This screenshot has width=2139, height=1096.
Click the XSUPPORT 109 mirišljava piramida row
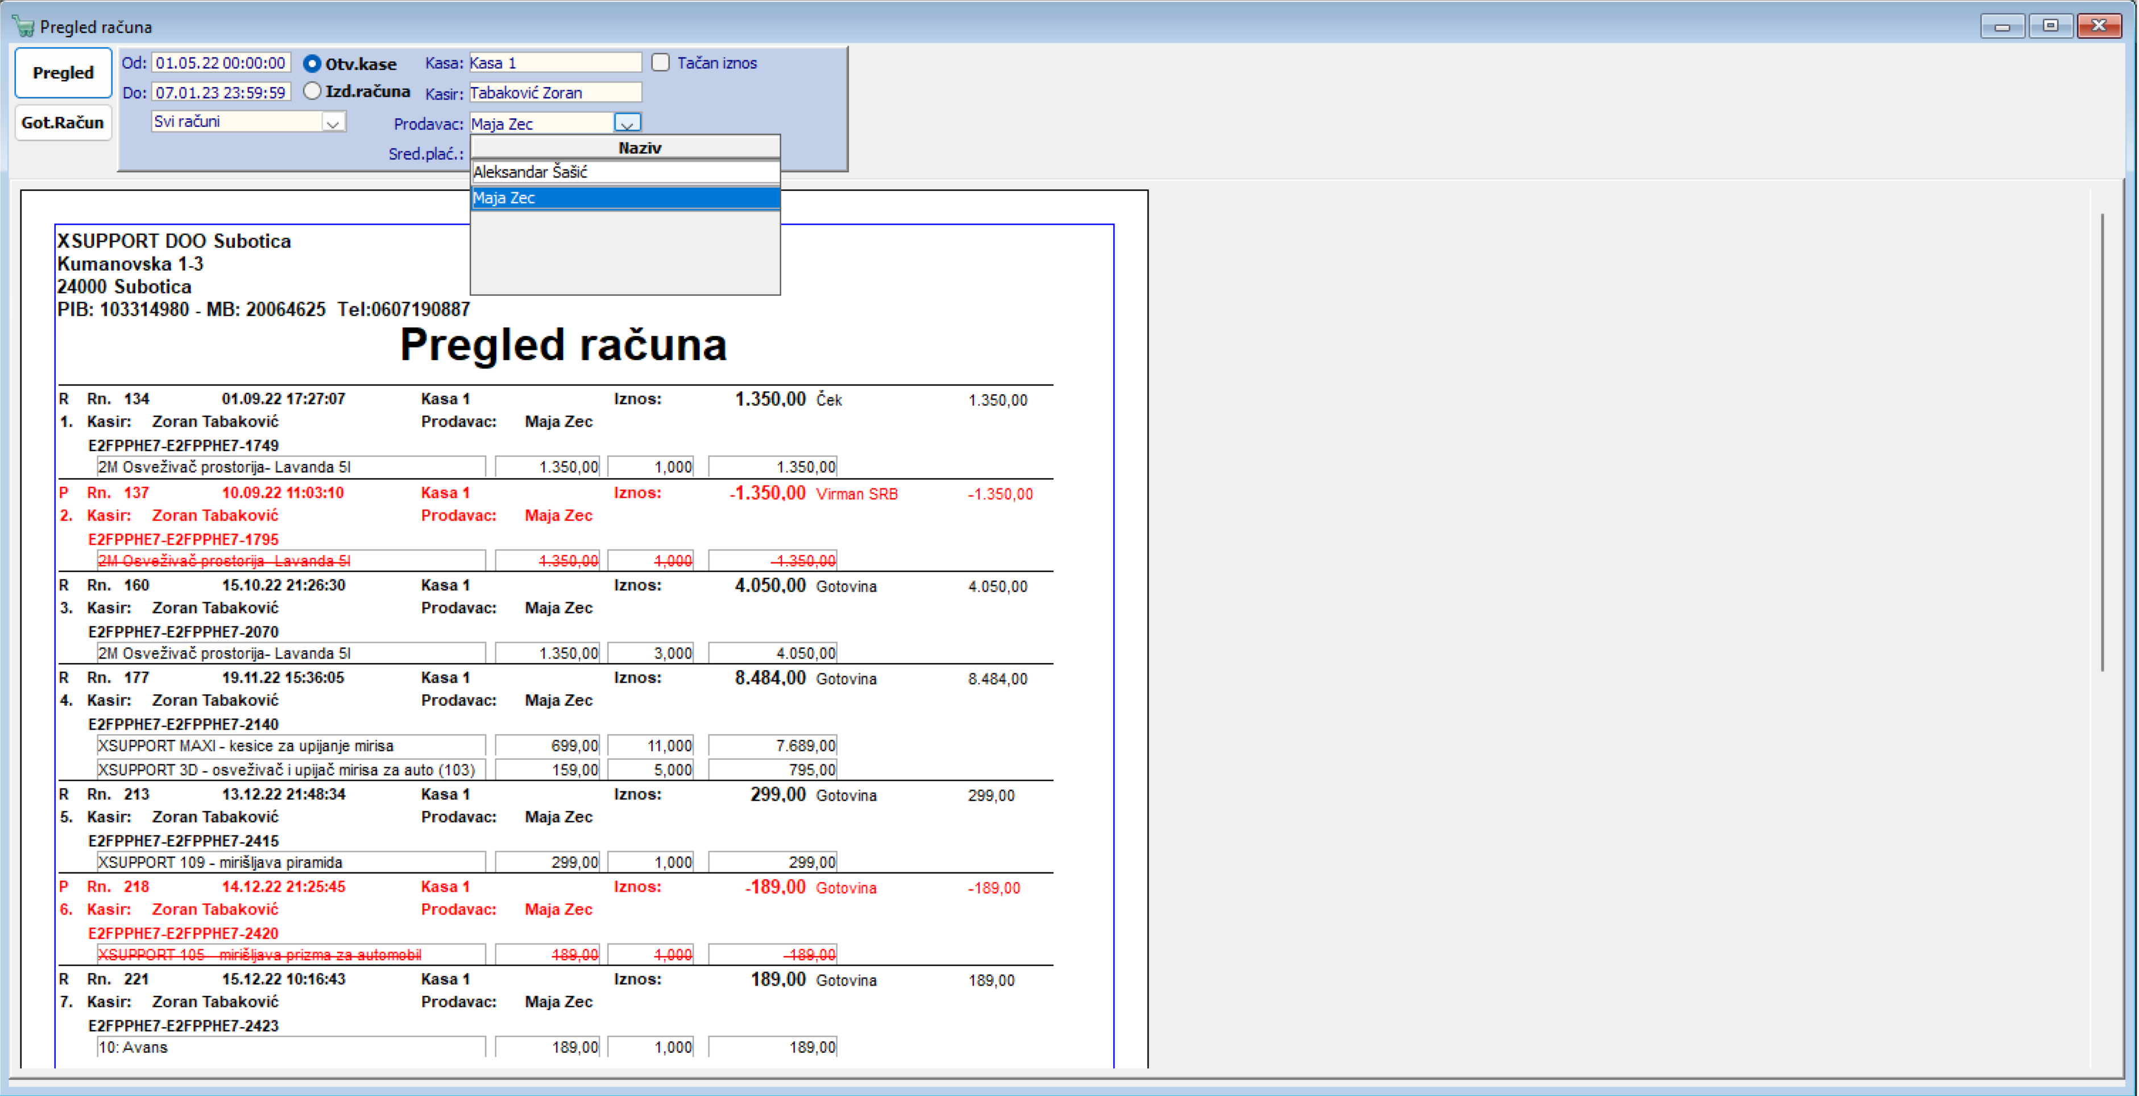pyautogui.click(x=467, y=862)
